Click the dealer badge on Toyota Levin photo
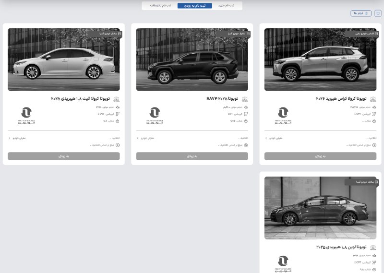Image resolution: width=384 pixels, height=273 pixels. 362,182
